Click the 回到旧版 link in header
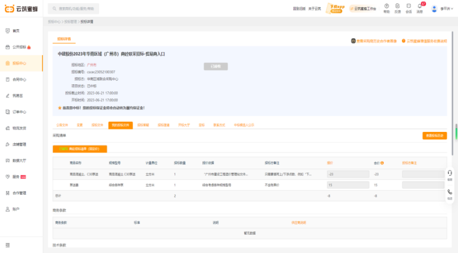The width and height of the screenshot is (458, 253). tap(299, 9)
